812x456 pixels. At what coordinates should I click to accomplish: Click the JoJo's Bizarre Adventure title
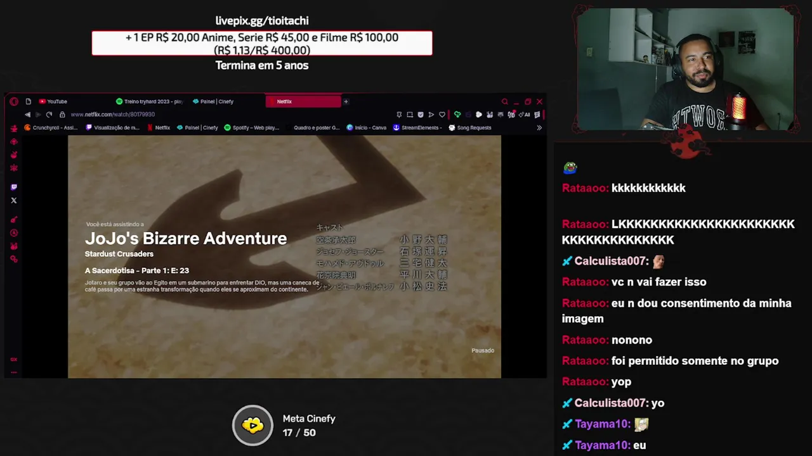click(x=186, y=239)
